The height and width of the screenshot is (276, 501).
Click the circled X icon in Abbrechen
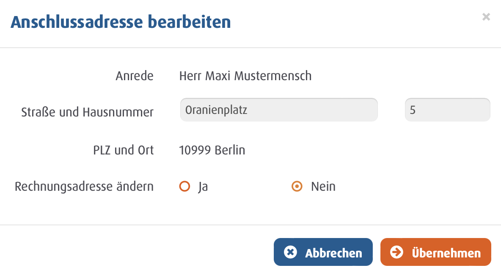[x=290, y=252]
